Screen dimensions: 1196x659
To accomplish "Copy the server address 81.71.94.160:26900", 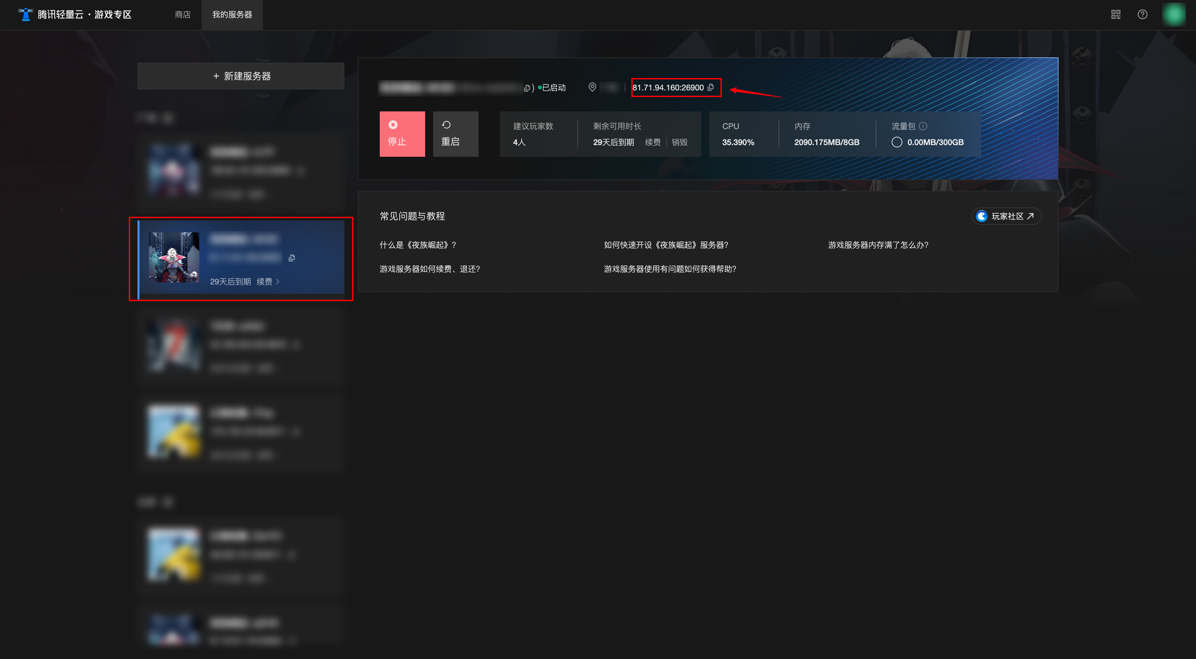I will (710, 87).
